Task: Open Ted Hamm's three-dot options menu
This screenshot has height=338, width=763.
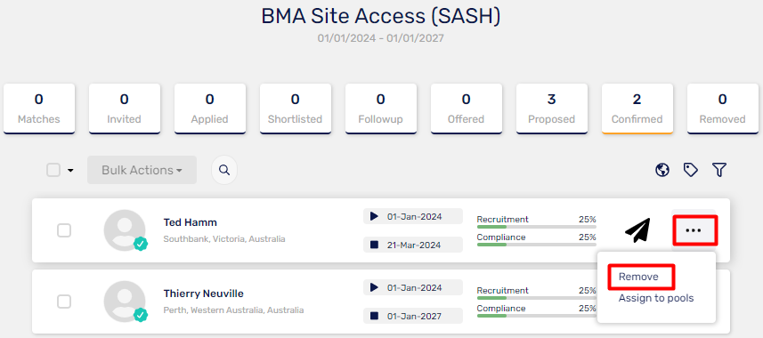Action: [694, 230]
